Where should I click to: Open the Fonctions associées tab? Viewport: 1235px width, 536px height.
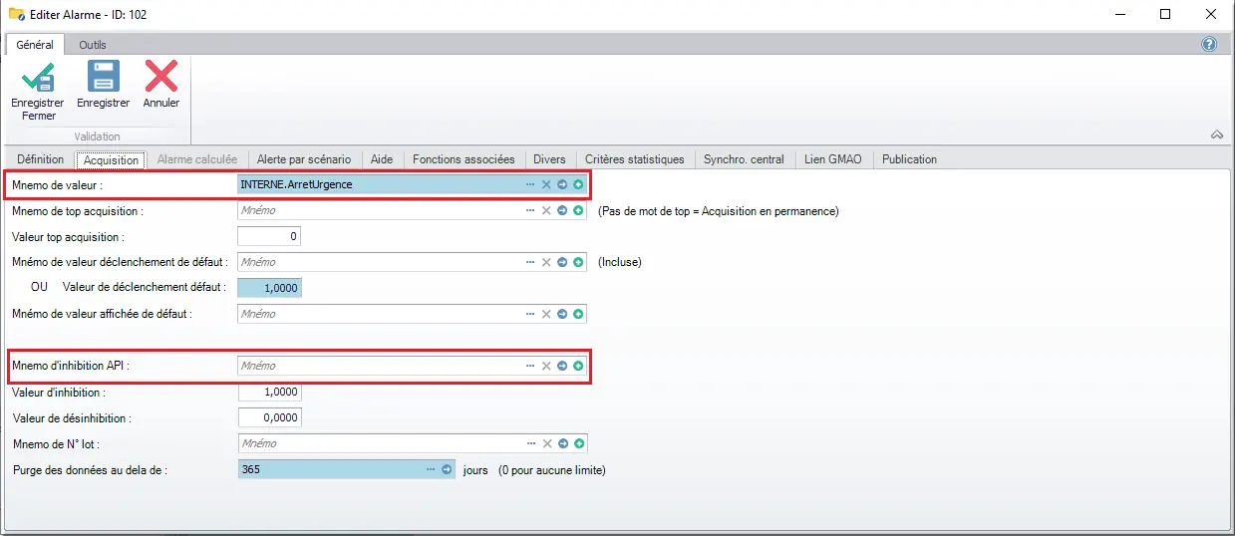coord(463,159)
